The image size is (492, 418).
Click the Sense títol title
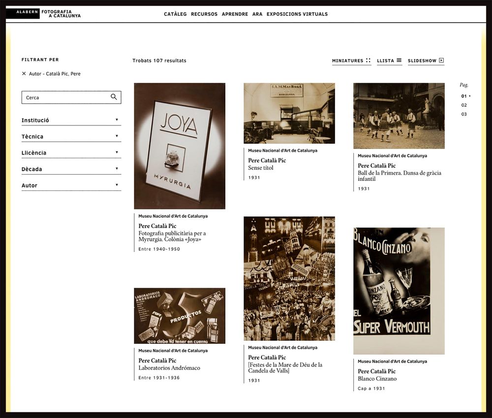[x=261, y=168]
